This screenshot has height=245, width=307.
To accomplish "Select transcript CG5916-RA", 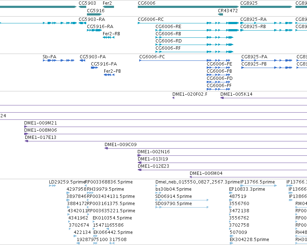I will click(x=100, y=27).
